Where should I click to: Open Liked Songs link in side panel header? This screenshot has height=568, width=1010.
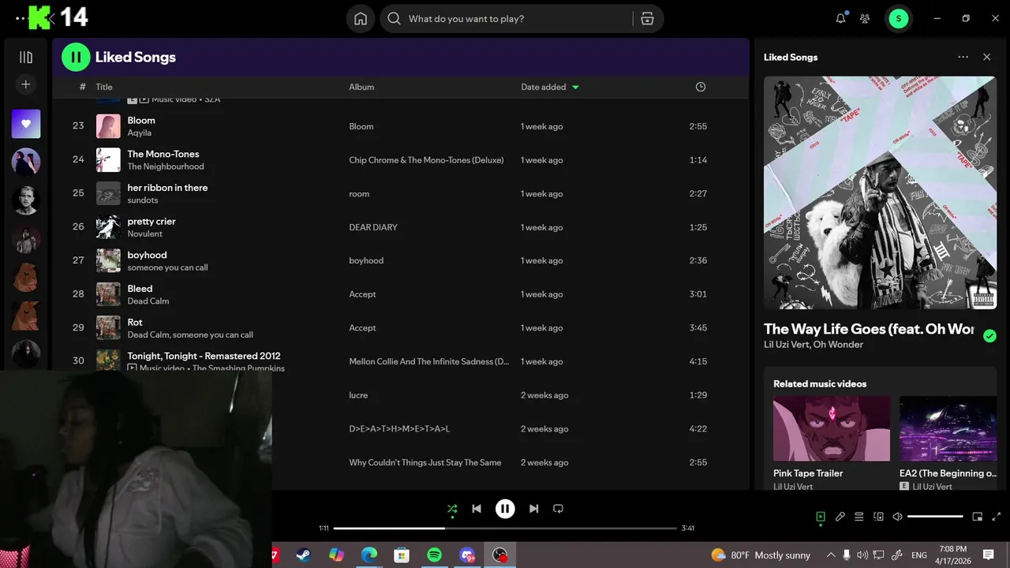(x=791, y=57)
